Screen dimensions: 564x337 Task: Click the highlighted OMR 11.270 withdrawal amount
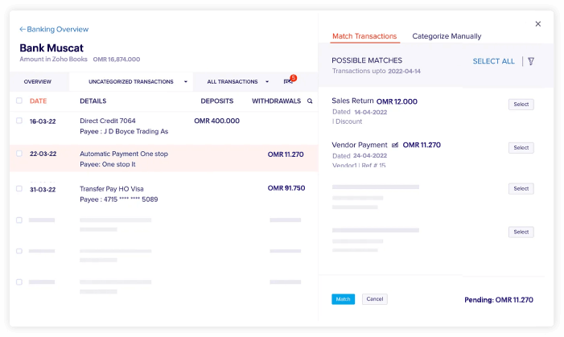coord(286,154)
